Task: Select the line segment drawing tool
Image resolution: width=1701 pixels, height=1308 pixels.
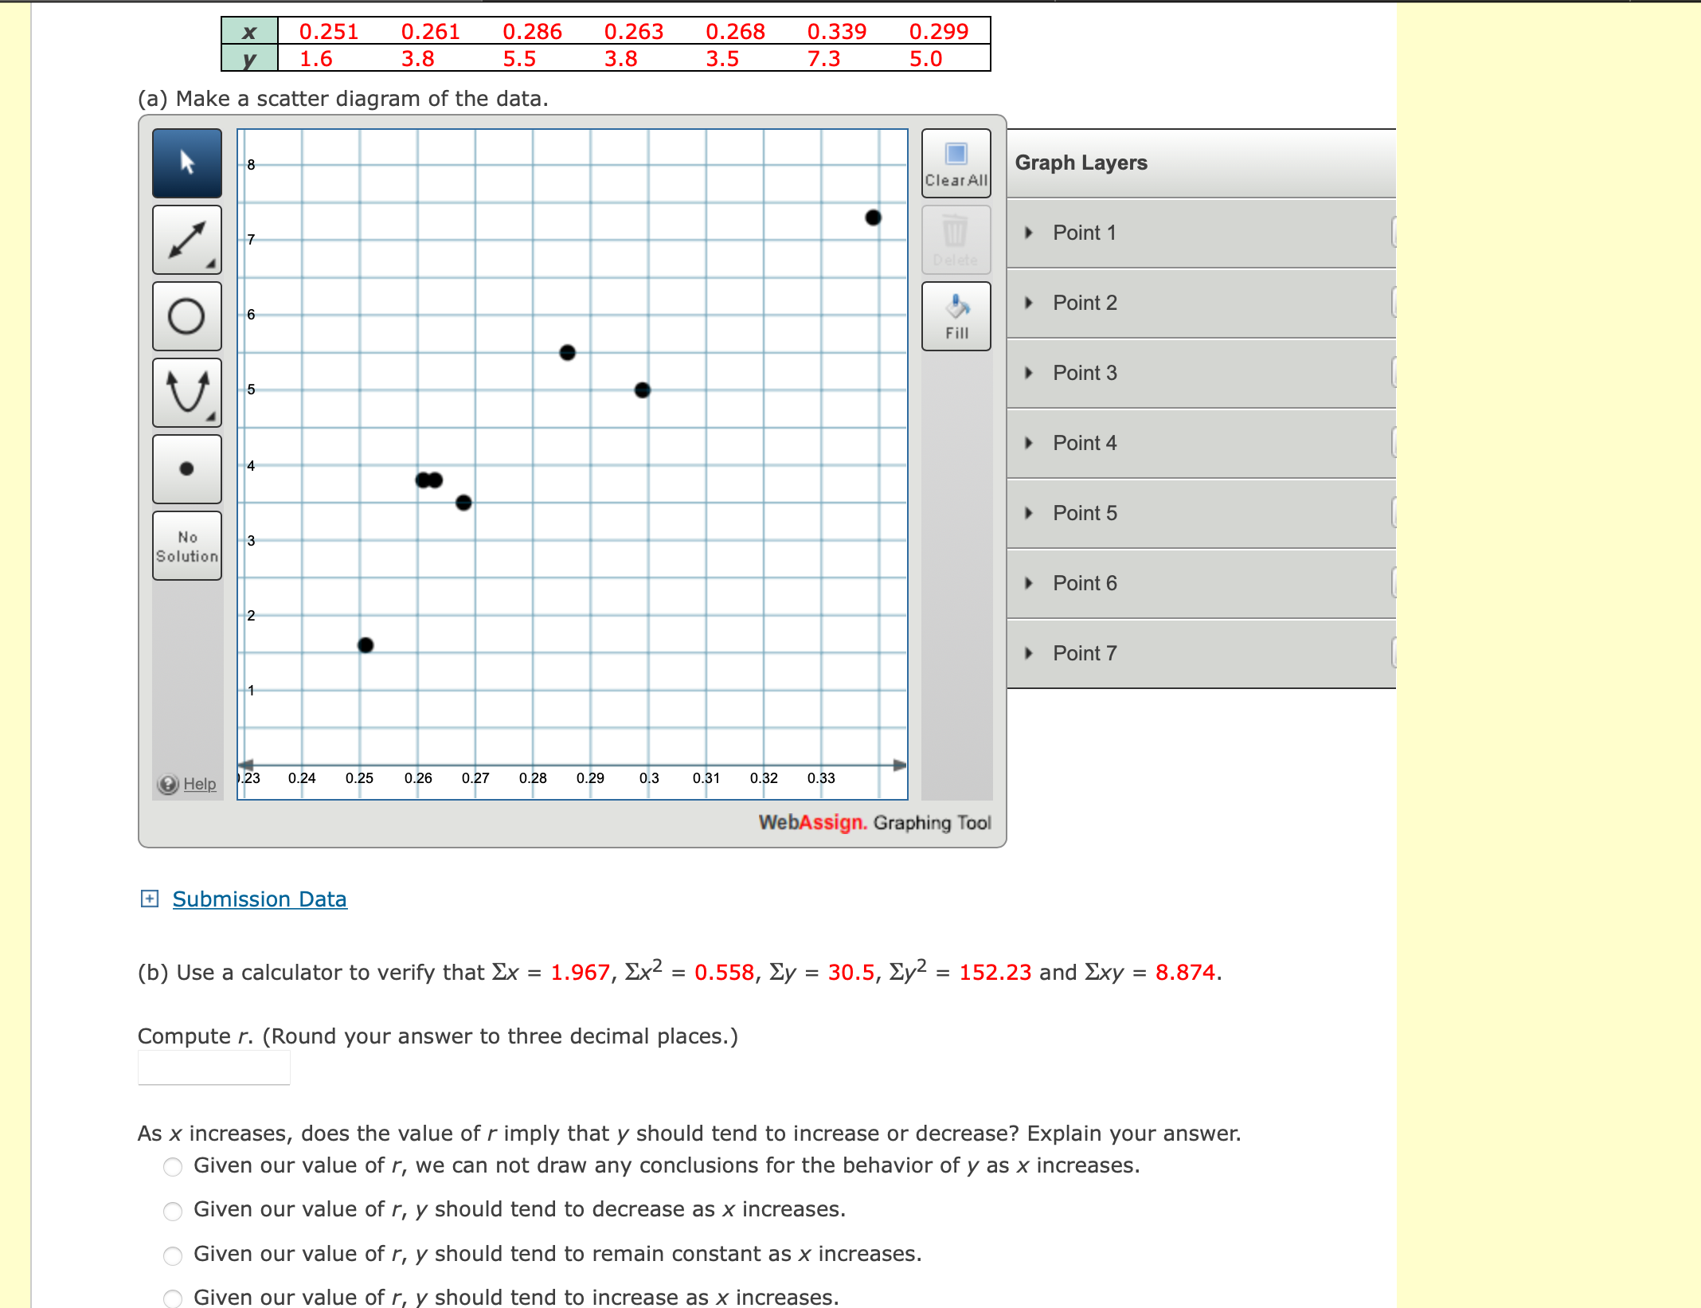Action: click(x=186, y=239)
